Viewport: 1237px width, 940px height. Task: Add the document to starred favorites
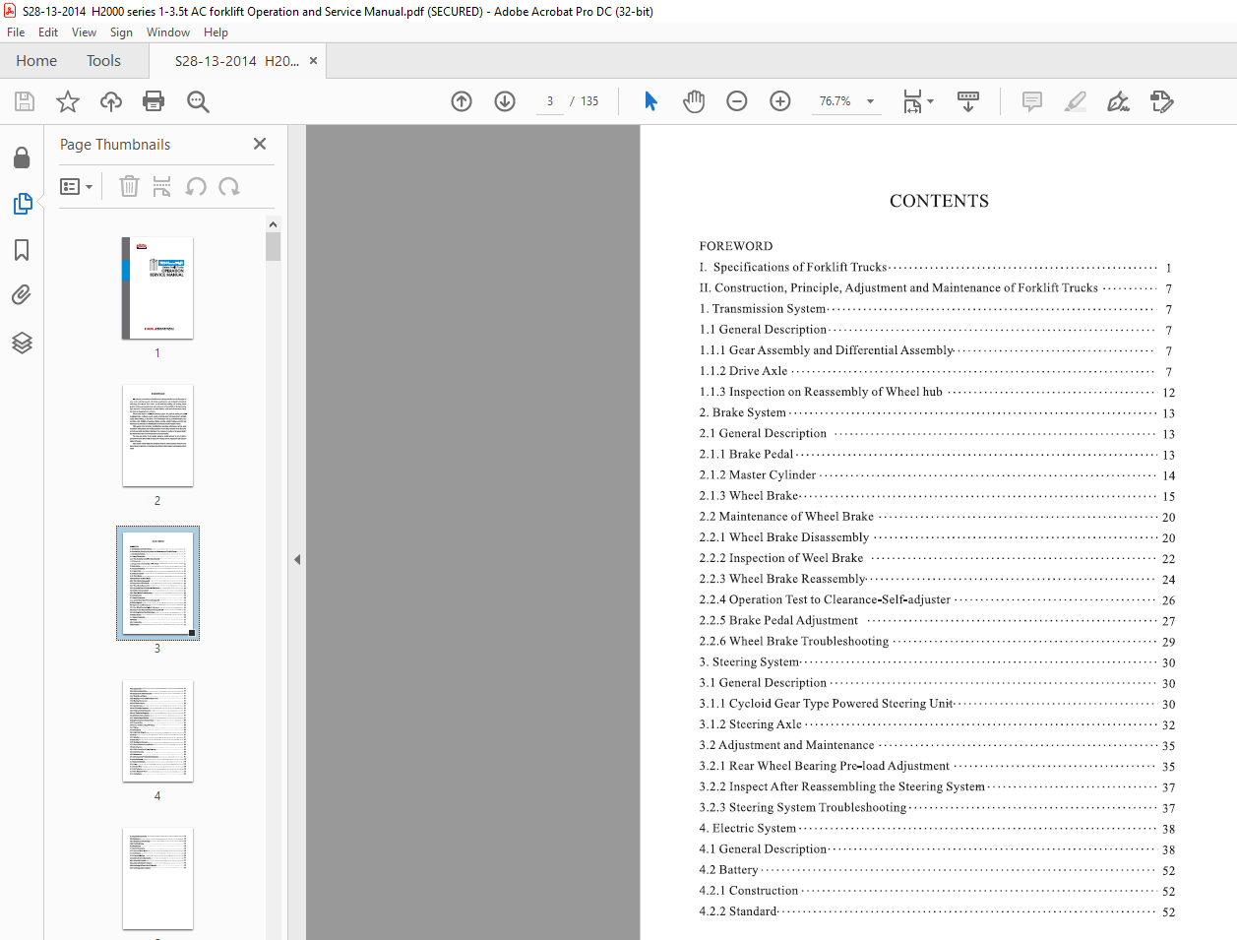click(x=68, y=101)
